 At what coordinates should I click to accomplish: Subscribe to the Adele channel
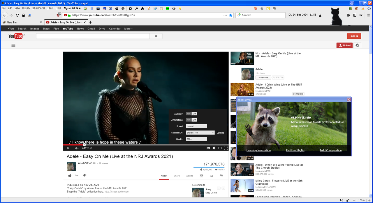coord(263,77)
